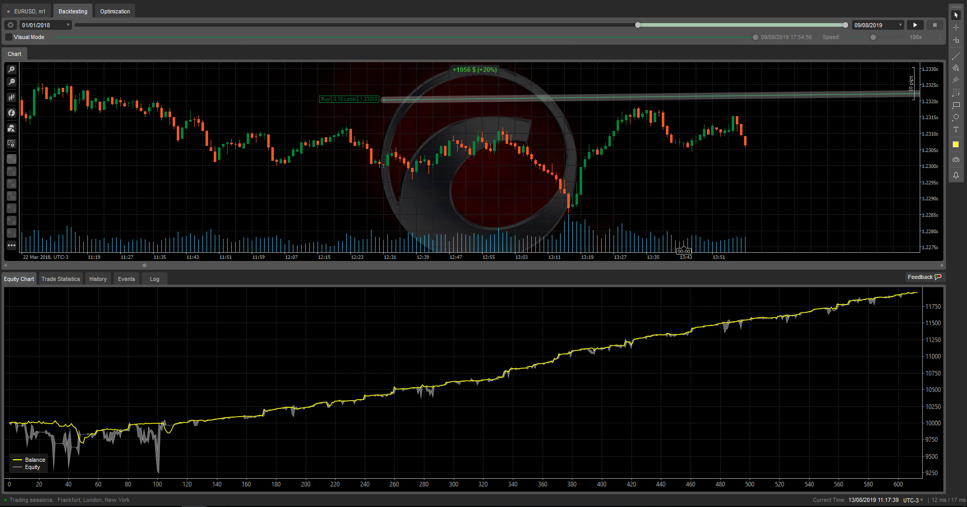Screen dimensions: 967x507
Task: Click the chart scrollbar right arrow
Action: [x=942, y=266]
